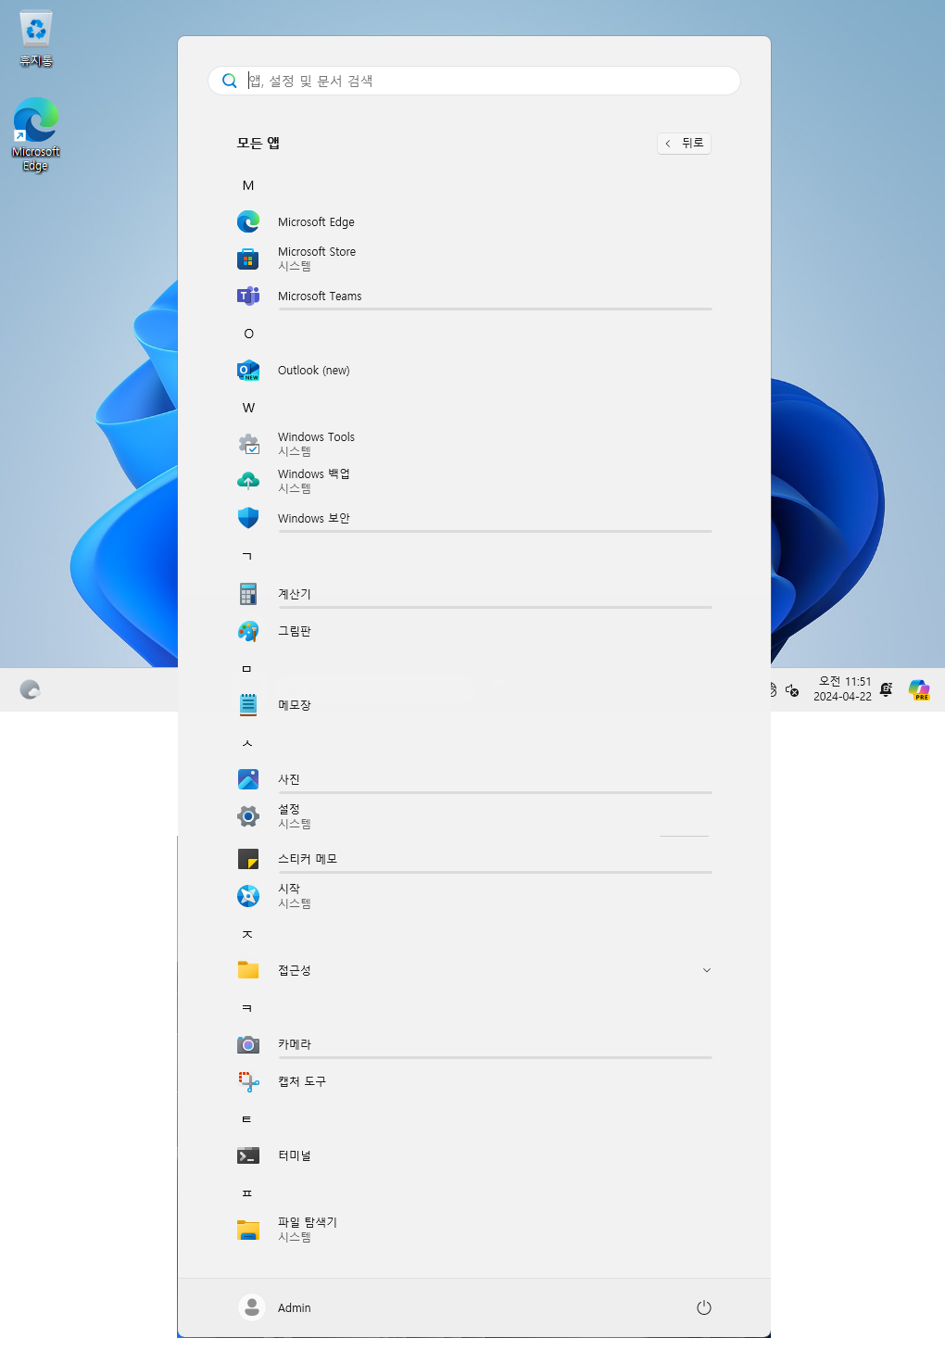Jump via the W letter header
Viewport: 945px width, 1363px height.
[248, 408]
